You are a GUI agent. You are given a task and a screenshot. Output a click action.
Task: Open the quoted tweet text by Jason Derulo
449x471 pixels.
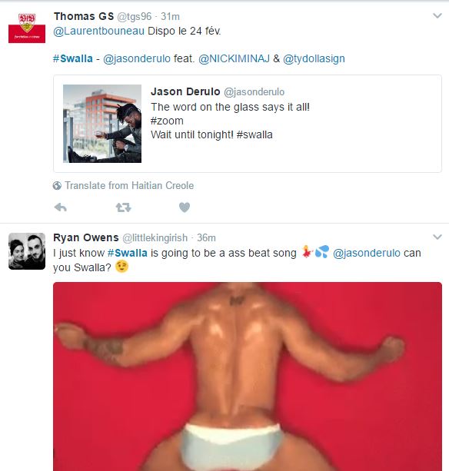click(x=230, y=121)
